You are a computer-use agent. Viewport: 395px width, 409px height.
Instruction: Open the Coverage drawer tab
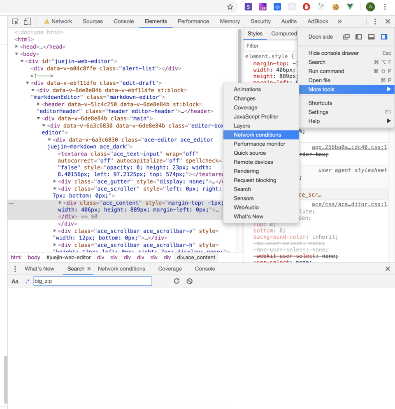click(x=170, y=269)
